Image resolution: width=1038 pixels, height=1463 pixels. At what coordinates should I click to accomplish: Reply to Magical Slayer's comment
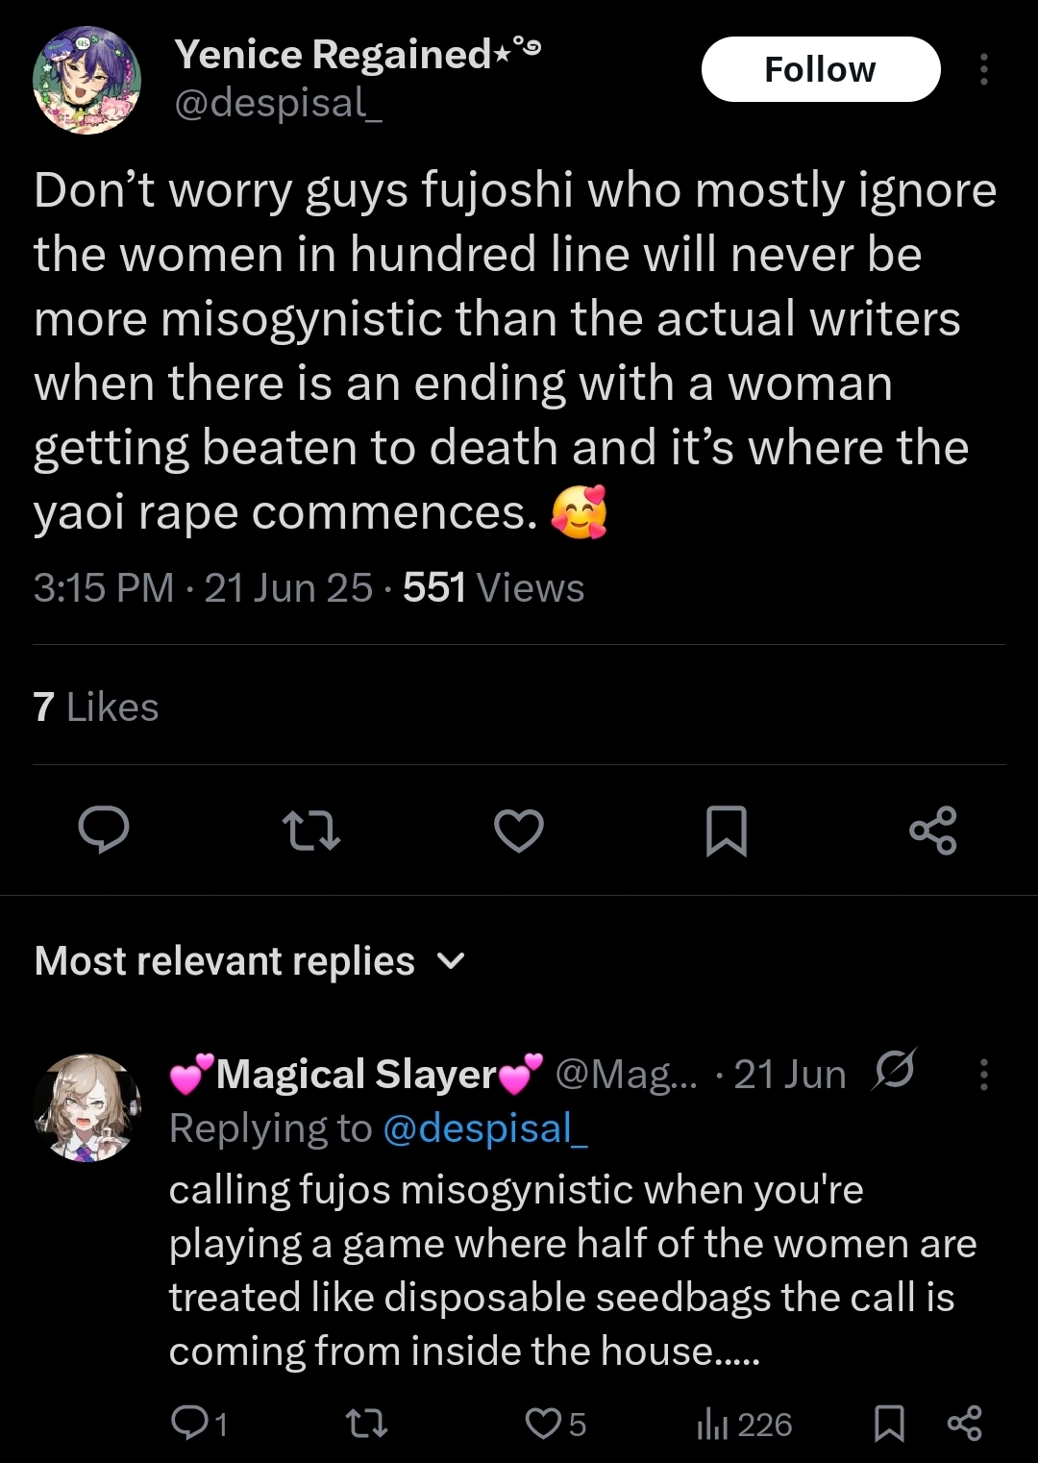coord(198,1423)
